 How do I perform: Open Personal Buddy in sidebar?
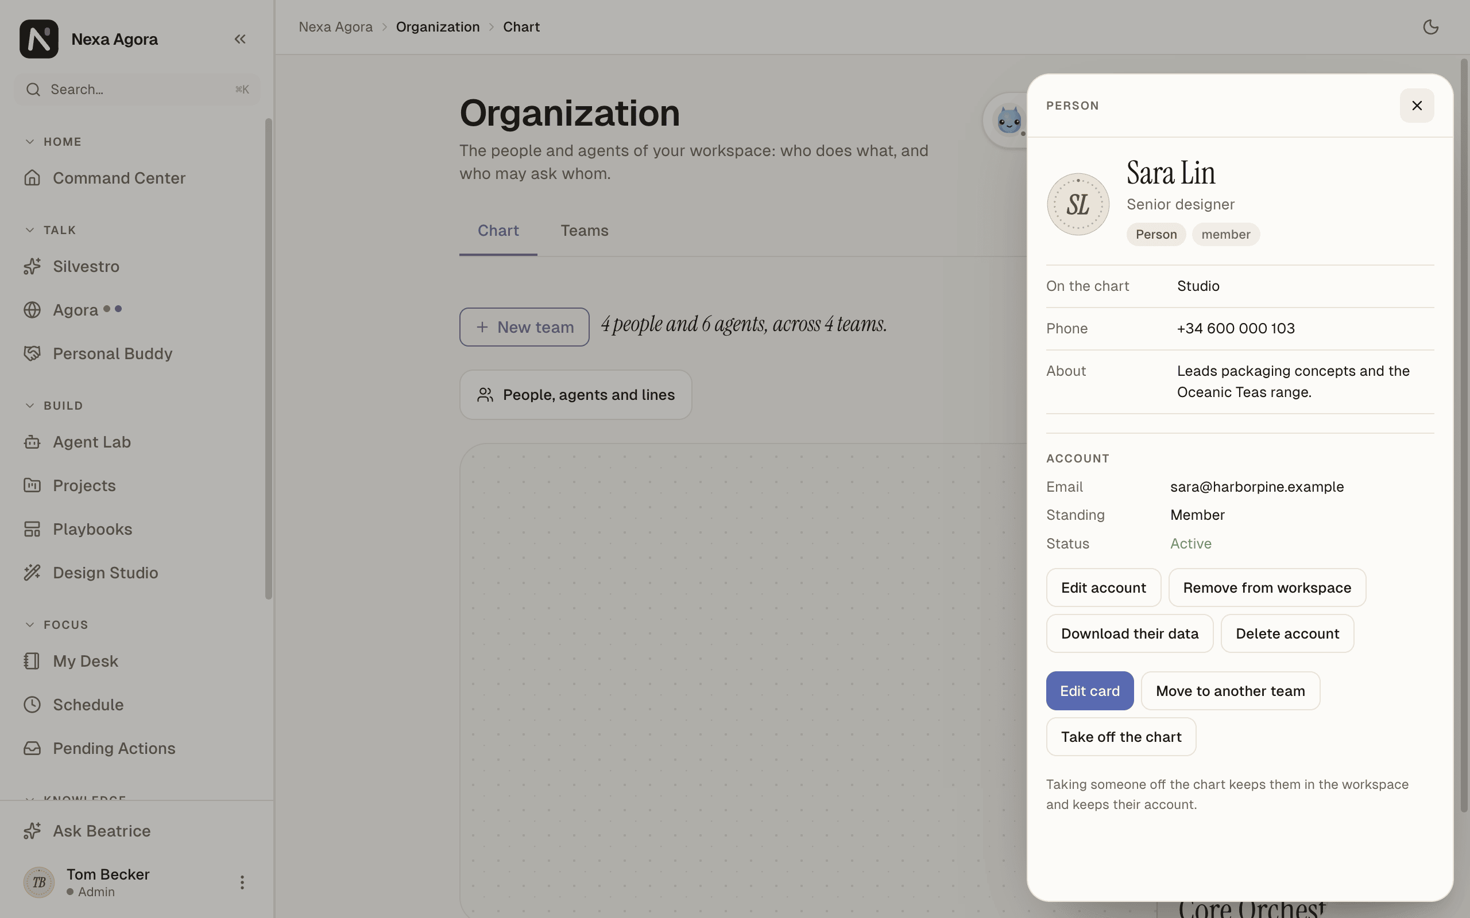point(137,353)
